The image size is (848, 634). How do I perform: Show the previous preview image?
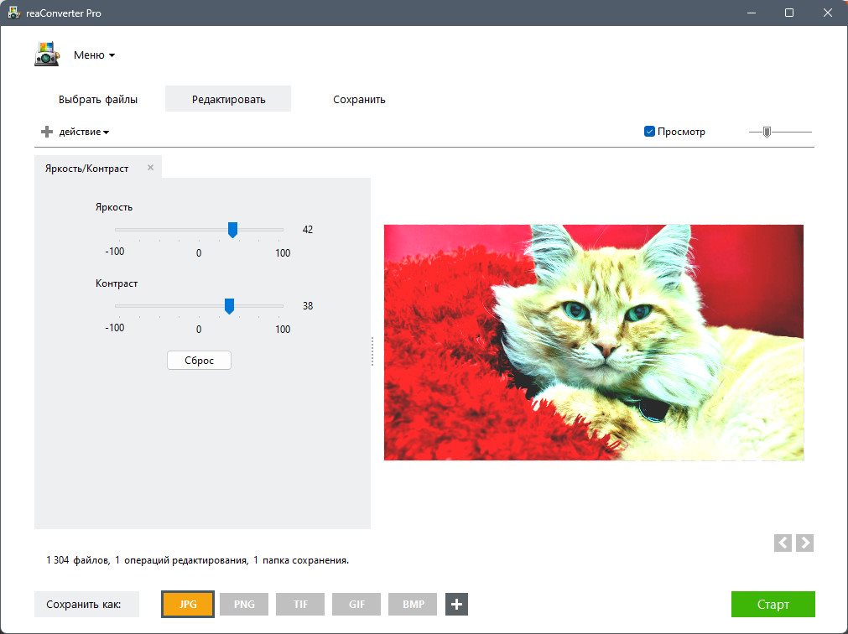[x=783, y=543]
